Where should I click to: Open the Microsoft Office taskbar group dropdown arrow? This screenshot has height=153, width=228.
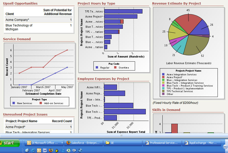(62, 143)
